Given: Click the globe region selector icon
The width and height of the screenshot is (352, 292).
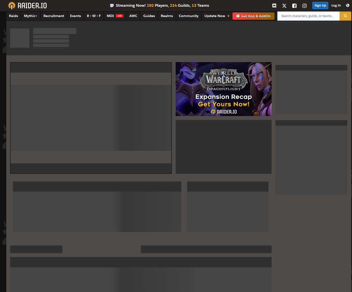Looking at the screenshot, I should [348, 5].
